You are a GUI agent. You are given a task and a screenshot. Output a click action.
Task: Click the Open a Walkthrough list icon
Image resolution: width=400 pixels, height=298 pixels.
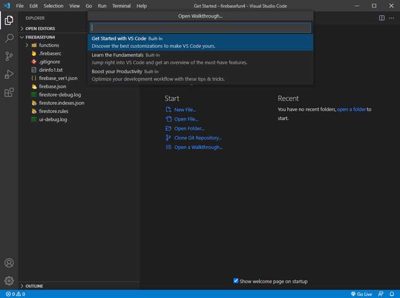169,147
